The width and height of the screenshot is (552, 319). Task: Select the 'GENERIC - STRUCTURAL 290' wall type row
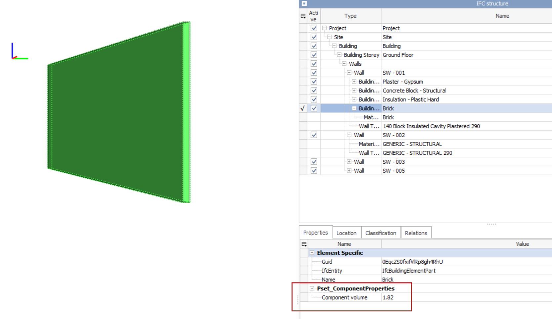click(417, 153)
